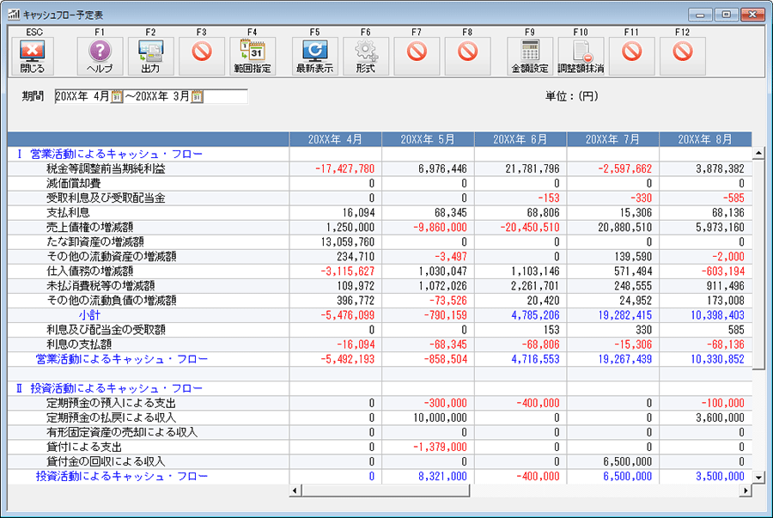773x518 pixels.
Task: Select その他の流動負債の増減額 row label
Action: point(112,301)
